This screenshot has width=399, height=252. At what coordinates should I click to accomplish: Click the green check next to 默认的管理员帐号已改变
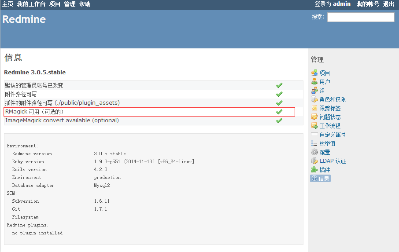pyautogui.click(x=279, y=85)
